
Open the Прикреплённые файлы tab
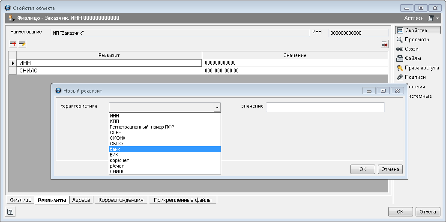(x=183, y=200)
